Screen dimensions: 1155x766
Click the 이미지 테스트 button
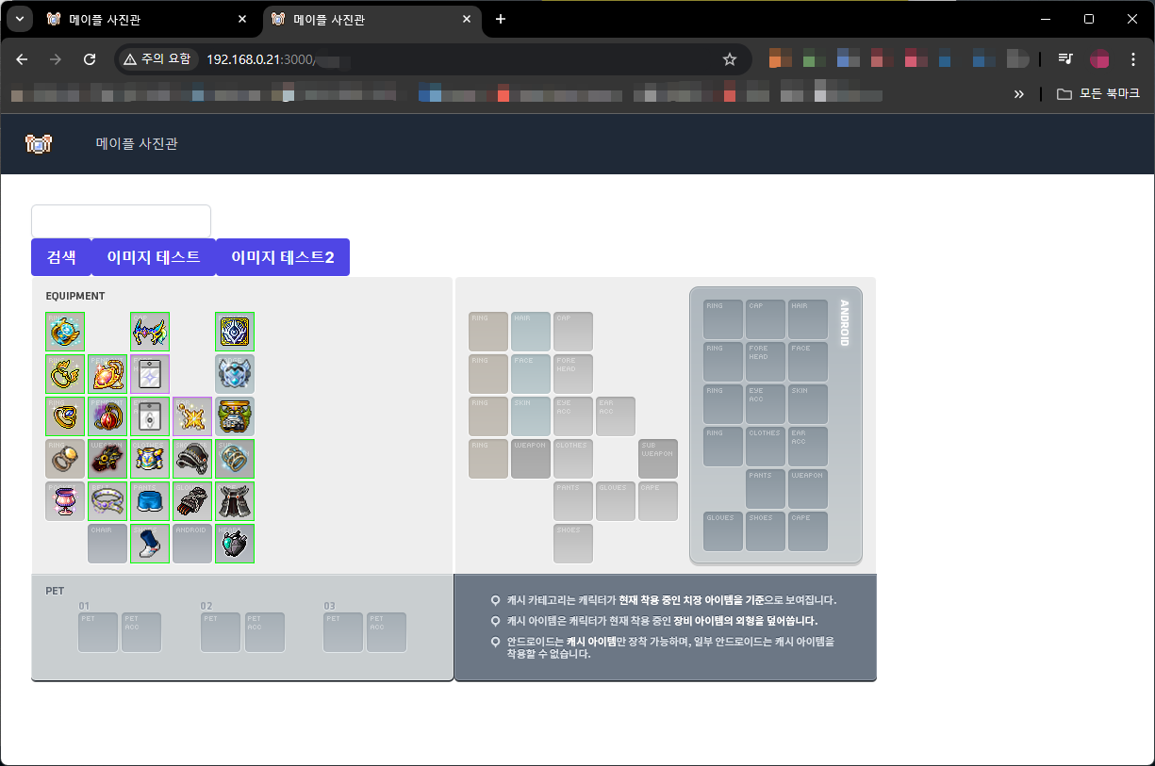(154, 257)
